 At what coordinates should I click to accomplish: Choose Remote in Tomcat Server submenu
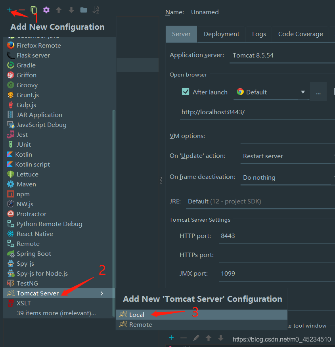[x=201, y=325]
